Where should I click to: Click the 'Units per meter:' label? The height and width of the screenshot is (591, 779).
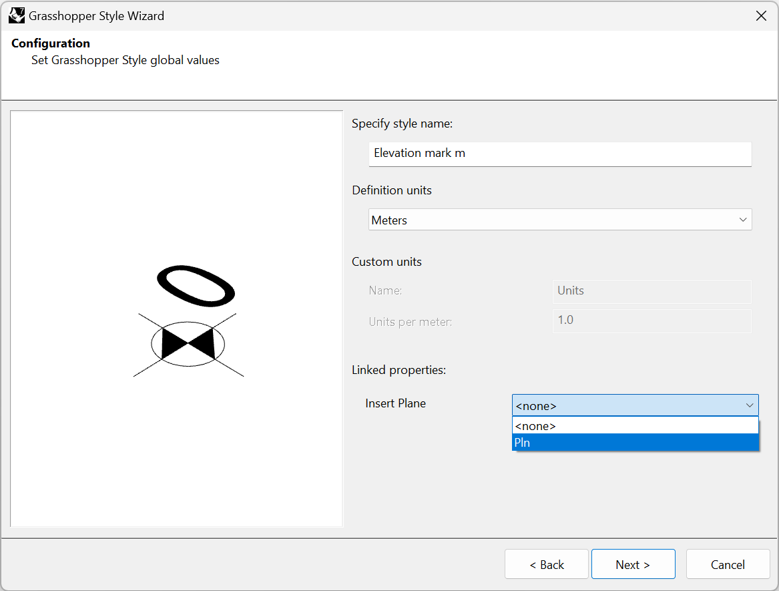click(411, 322)
